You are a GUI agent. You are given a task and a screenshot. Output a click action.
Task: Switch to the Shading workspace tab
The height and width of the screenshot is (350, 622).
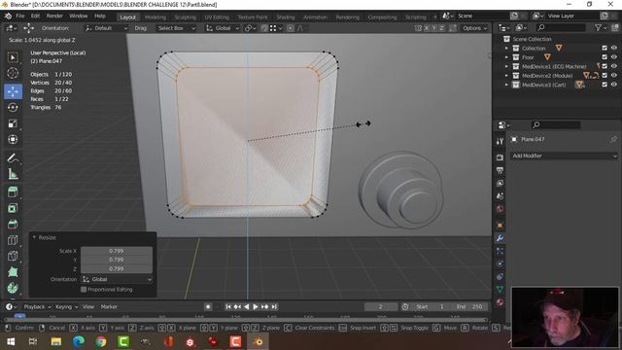tap(286, 17)
